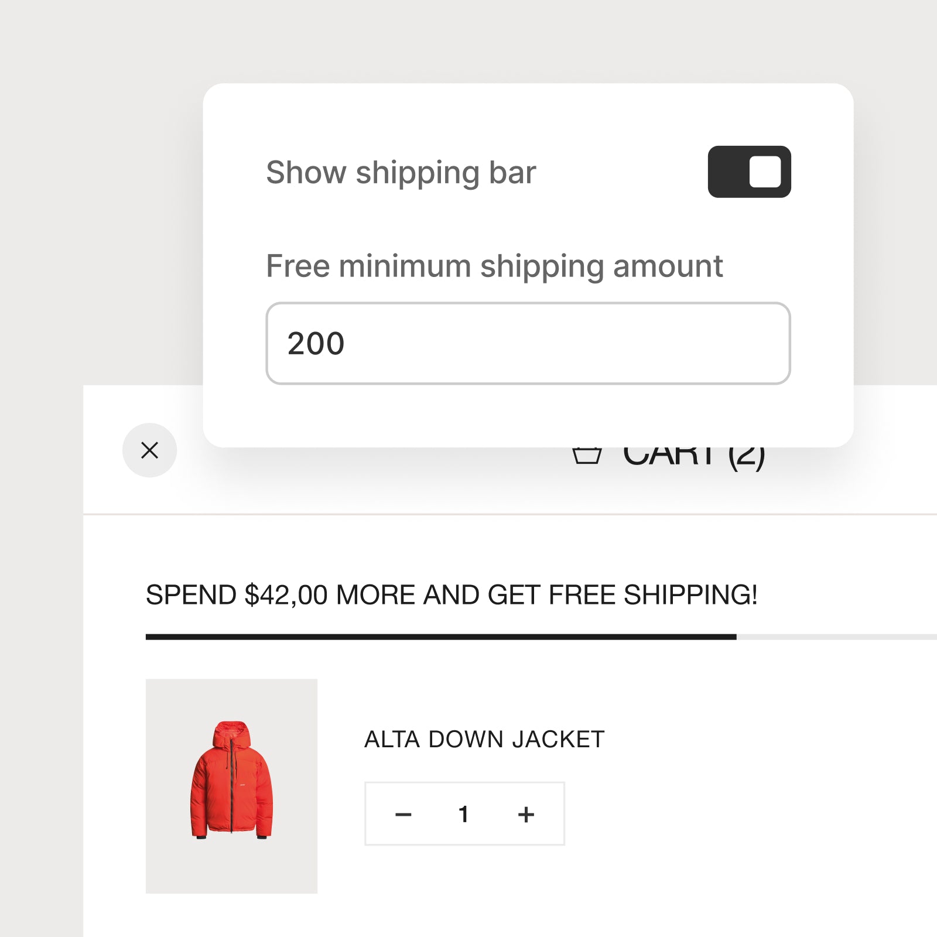Select the Free minimum shipping amount label
This screenshot has width=937, height=937.
pos(494,266)
